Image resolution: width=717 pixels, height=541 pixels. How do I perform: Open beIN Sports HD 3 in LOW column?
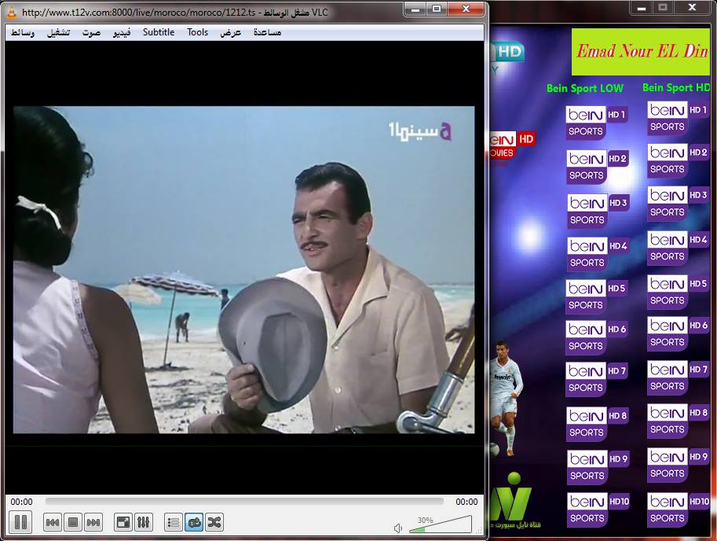pyautogui.click(x=598, y=211)
